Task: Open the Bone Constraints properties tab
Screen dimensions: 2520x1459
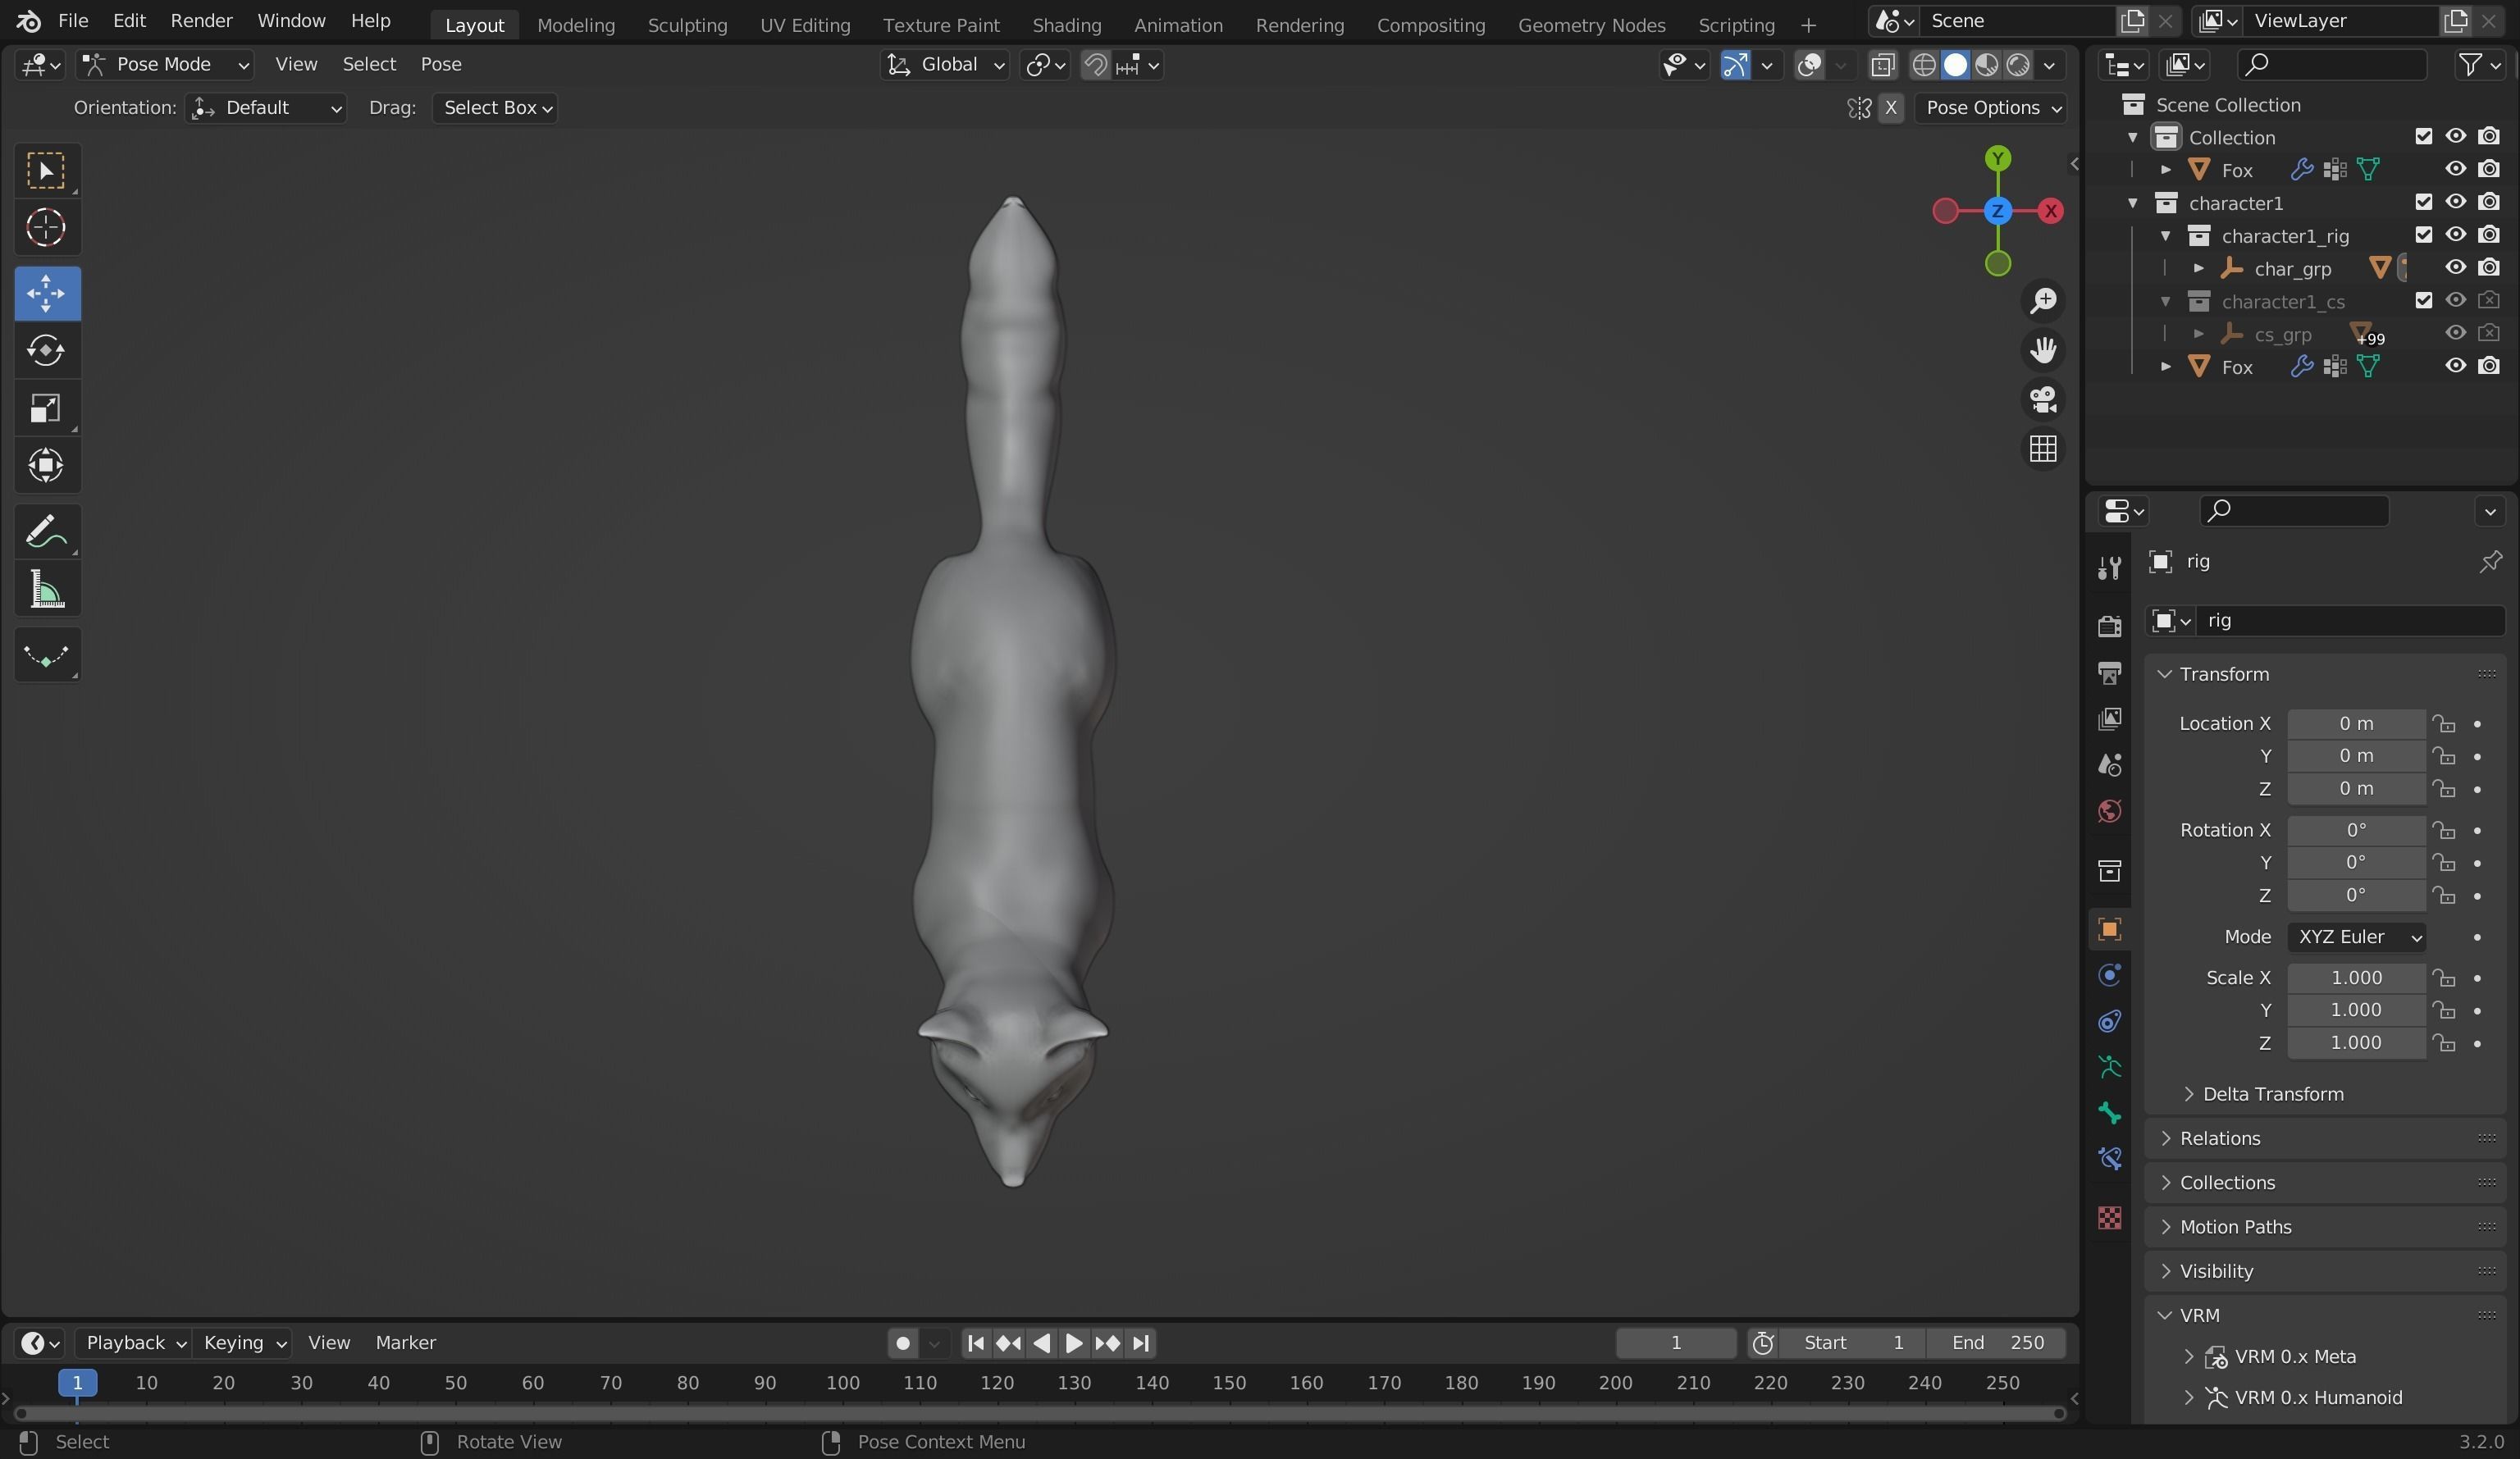Action: click(2110, 1159)
